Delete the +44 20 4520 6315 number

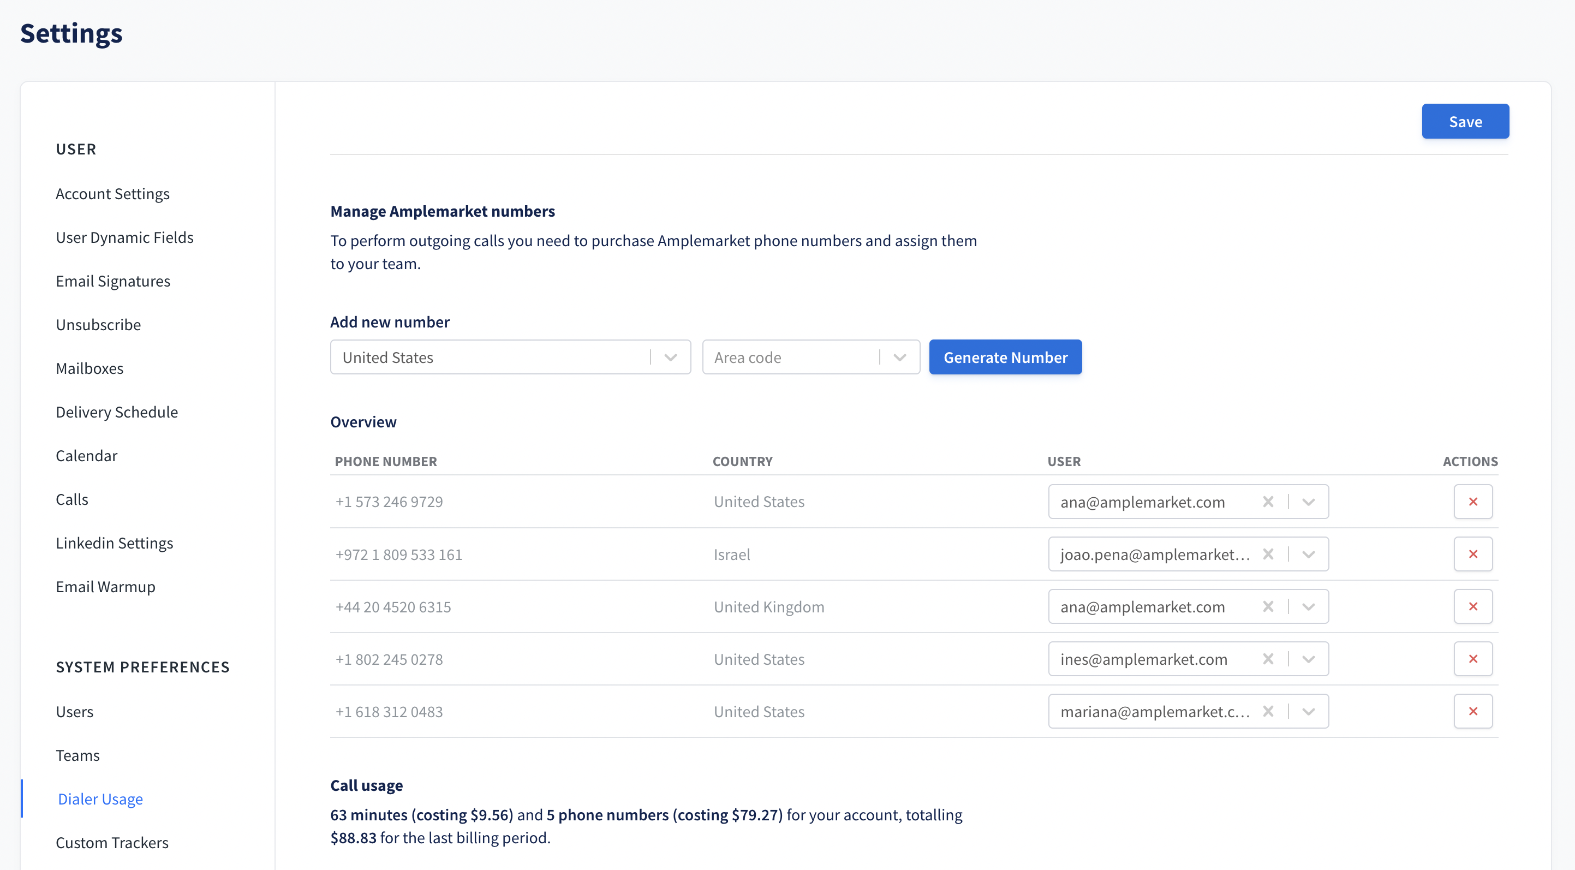[1472, 606]
